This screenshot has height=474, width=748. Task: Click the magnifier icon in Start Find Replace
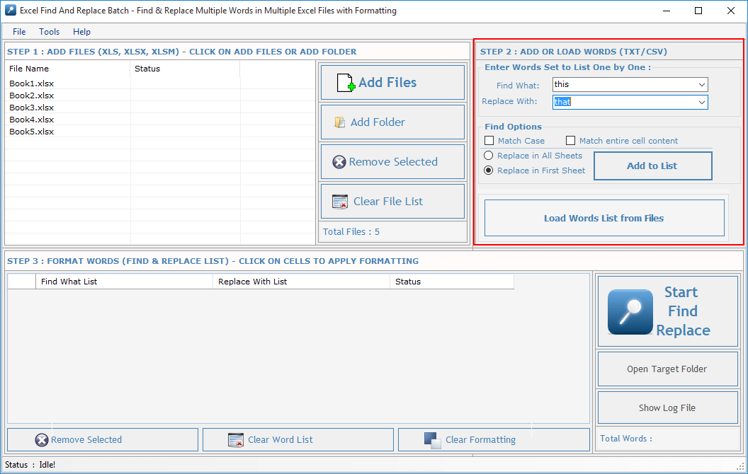coord(630,312)
